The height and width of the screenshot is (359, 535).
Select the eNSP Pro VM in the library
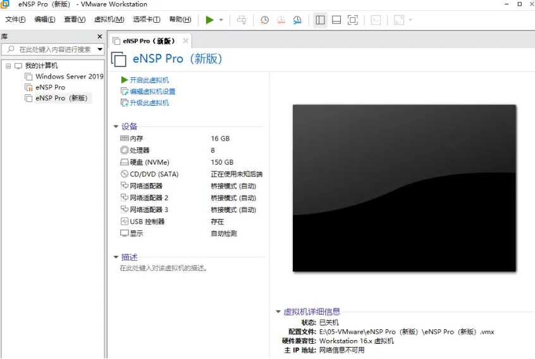(50, 87)
